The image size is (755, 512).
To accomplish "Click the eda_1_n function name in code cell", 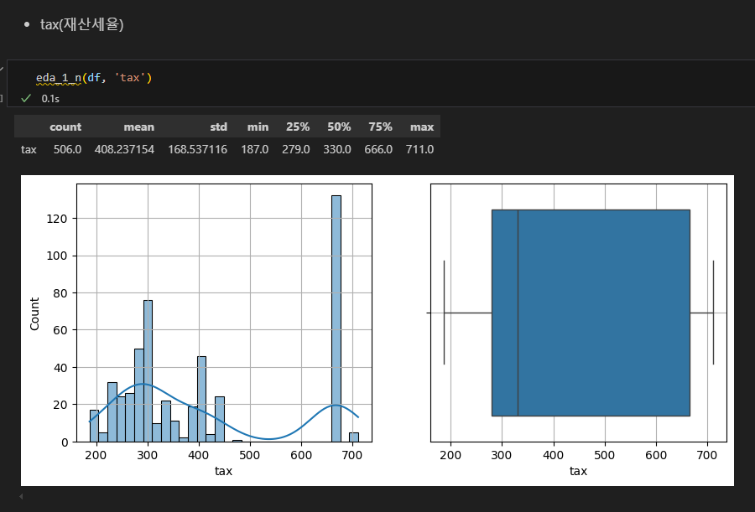I will click(59, 77).
